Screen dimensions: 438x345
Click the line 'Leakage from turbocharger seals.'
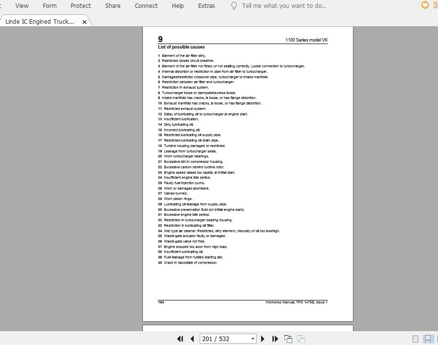coord(190,151)
